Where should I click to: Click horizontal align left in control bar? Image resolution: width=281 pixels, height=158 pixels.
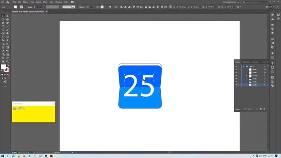pos(121,7)
